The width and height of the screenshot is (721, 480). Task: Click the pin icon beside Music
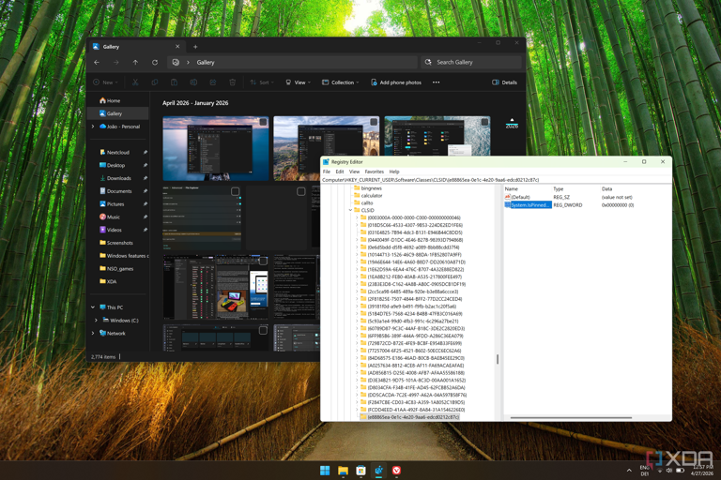click(x=146, y=217)
